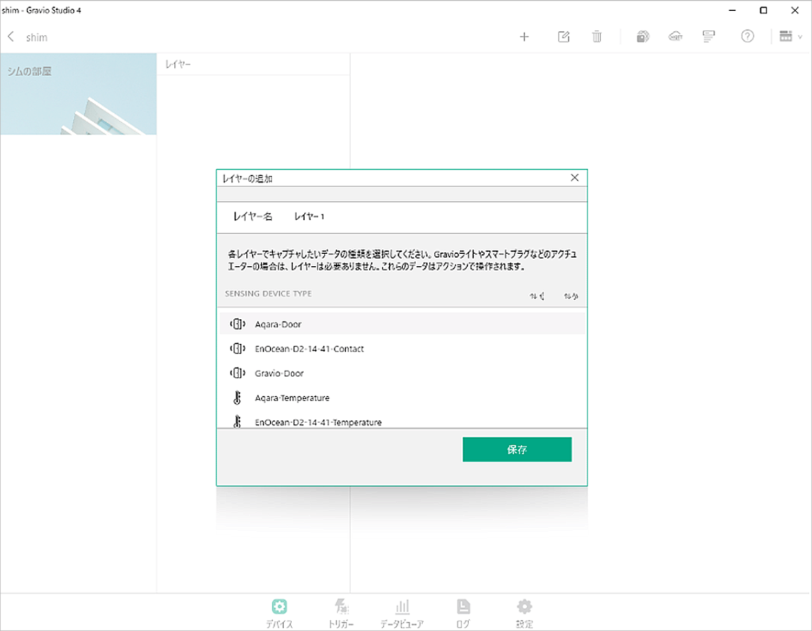
Task: Click the trash delete icon in toolbar
Action: 597,37
